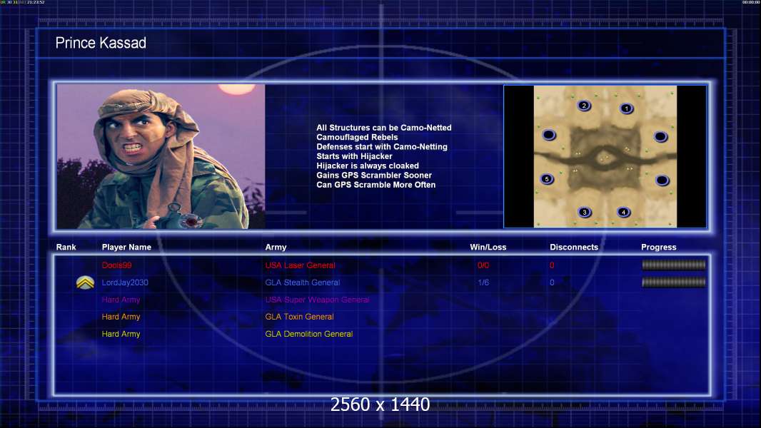Viewport: 761px width, 428px height.
Task: Click the GLA Toxin General army text
Action: point(299,317)
